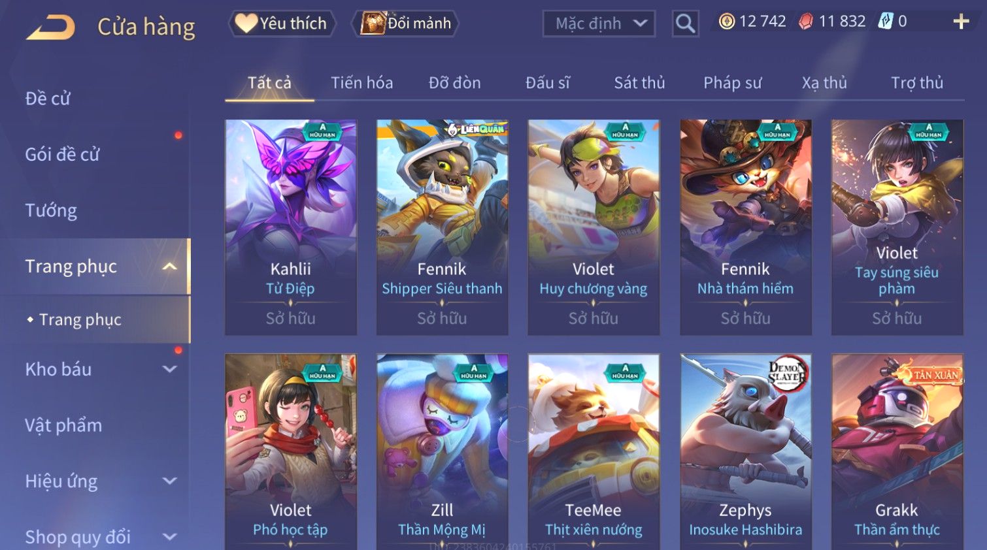
Task: Click the back arrow icon
Action: [x=50, y=27]
